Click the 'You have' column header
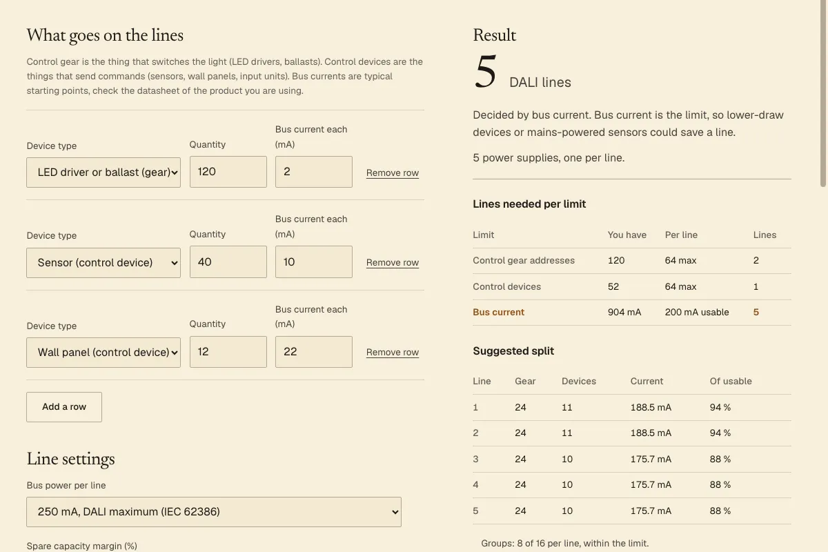828x552 pixels. [x=627, y=235]
